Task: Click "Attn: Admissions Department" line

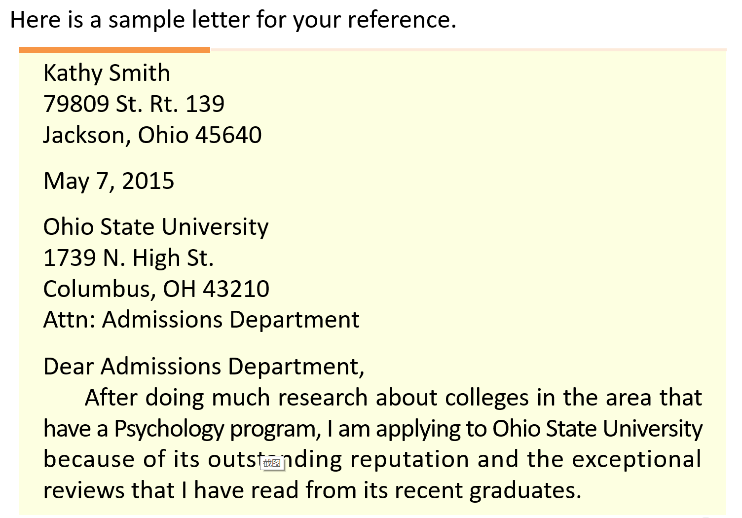Action: (201, 320)
